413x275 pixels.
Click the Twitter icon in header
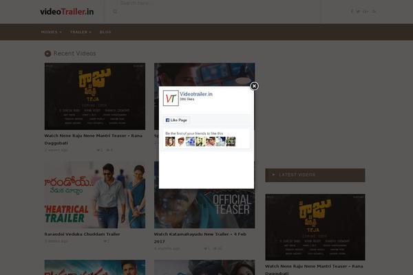coord(358,11)
